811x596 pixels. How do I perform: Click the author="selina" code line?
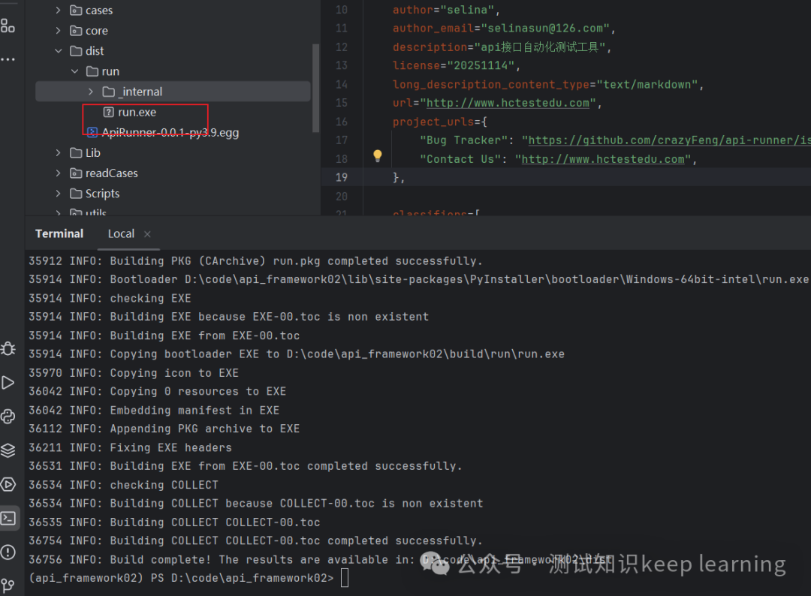[x=446, y=10]
